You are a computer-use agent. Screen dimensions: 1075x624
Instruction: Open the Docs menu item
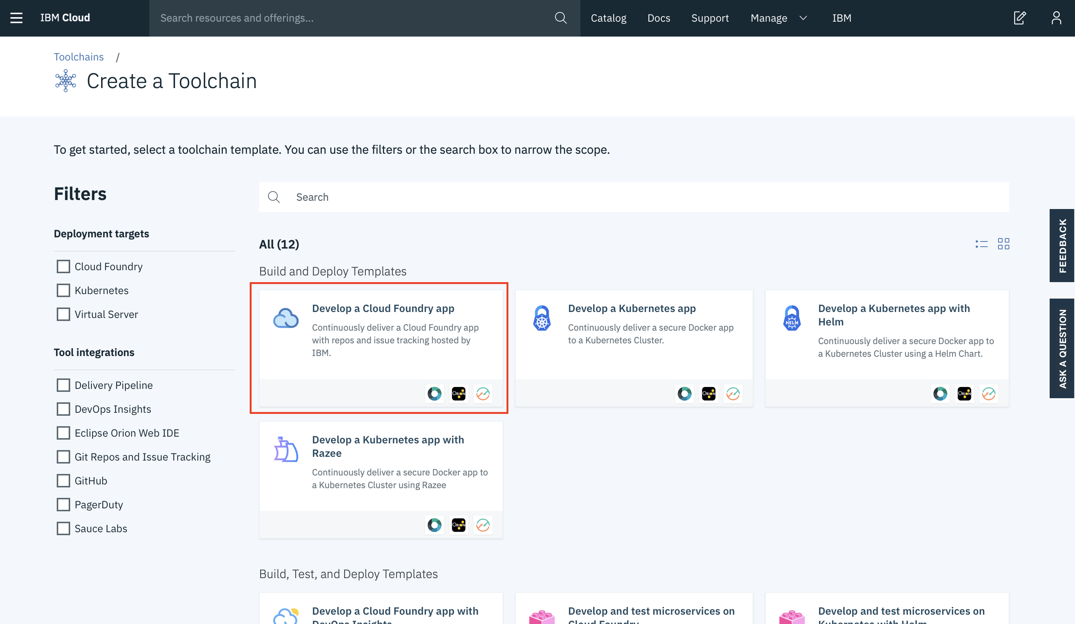[x=659, y=18]
